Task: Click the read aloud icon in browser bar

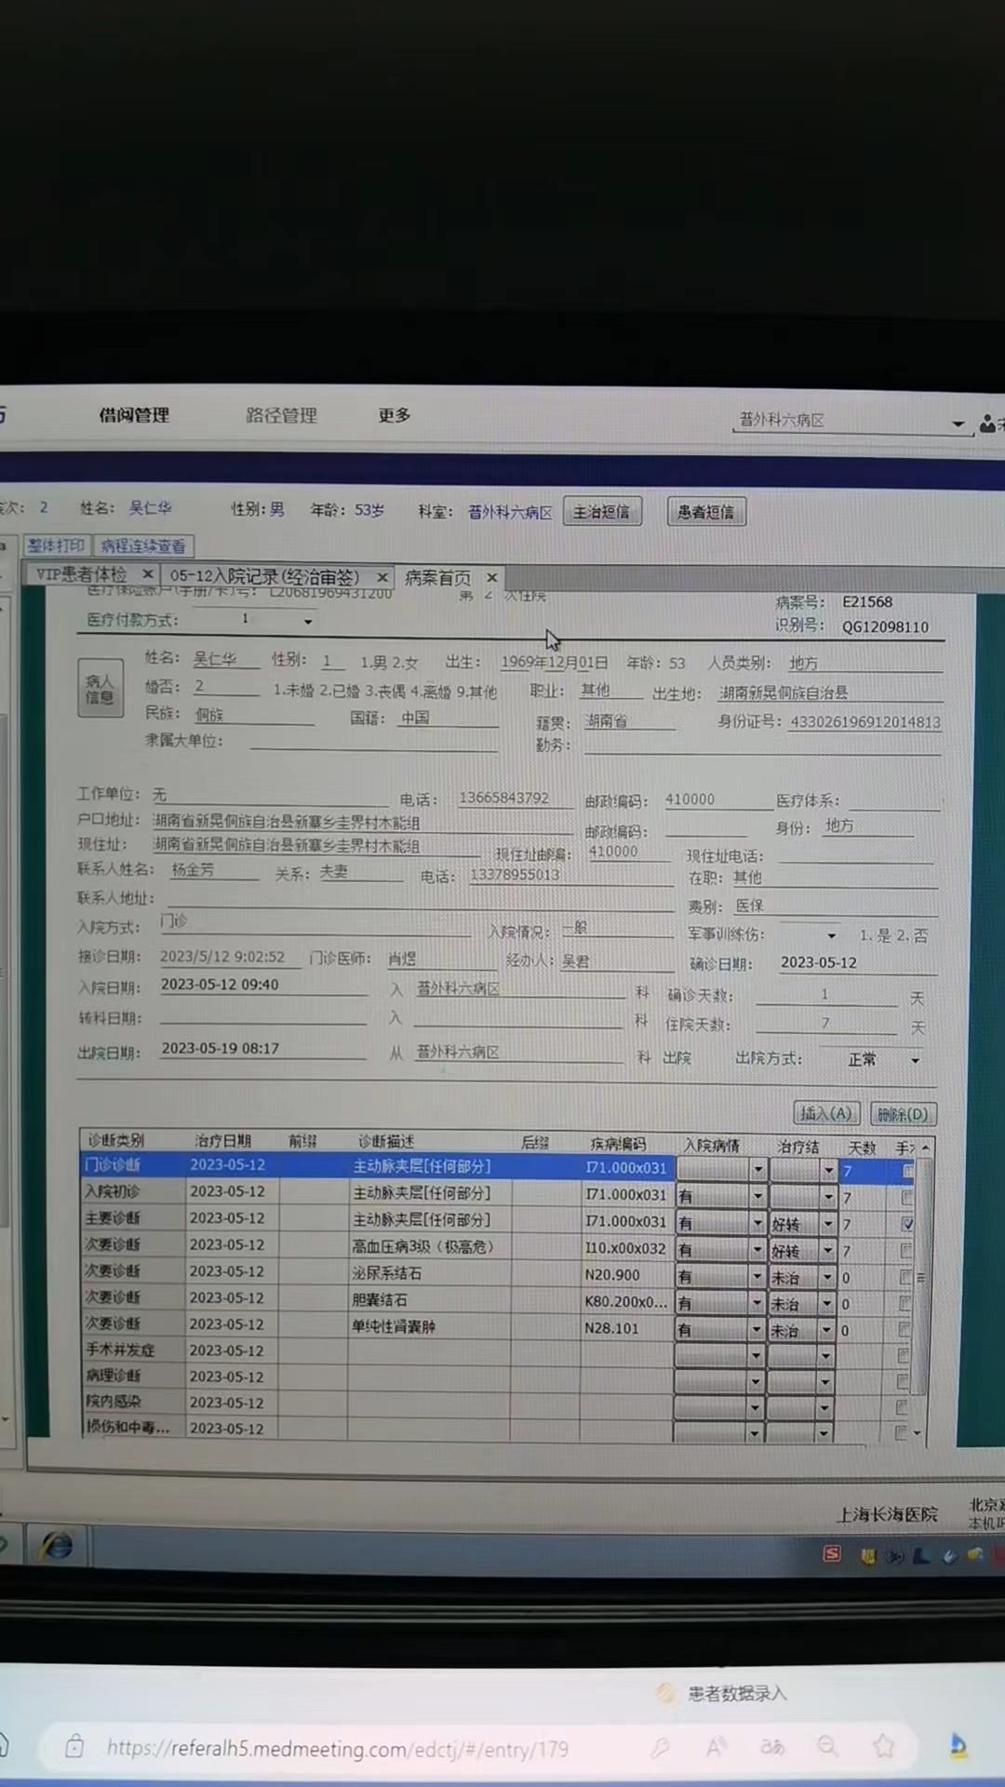Action: pos(716,1747)
